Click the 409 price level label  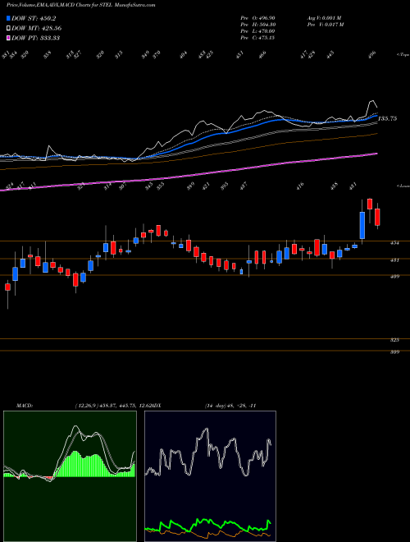pyautogui.click(x=394, y=277)
